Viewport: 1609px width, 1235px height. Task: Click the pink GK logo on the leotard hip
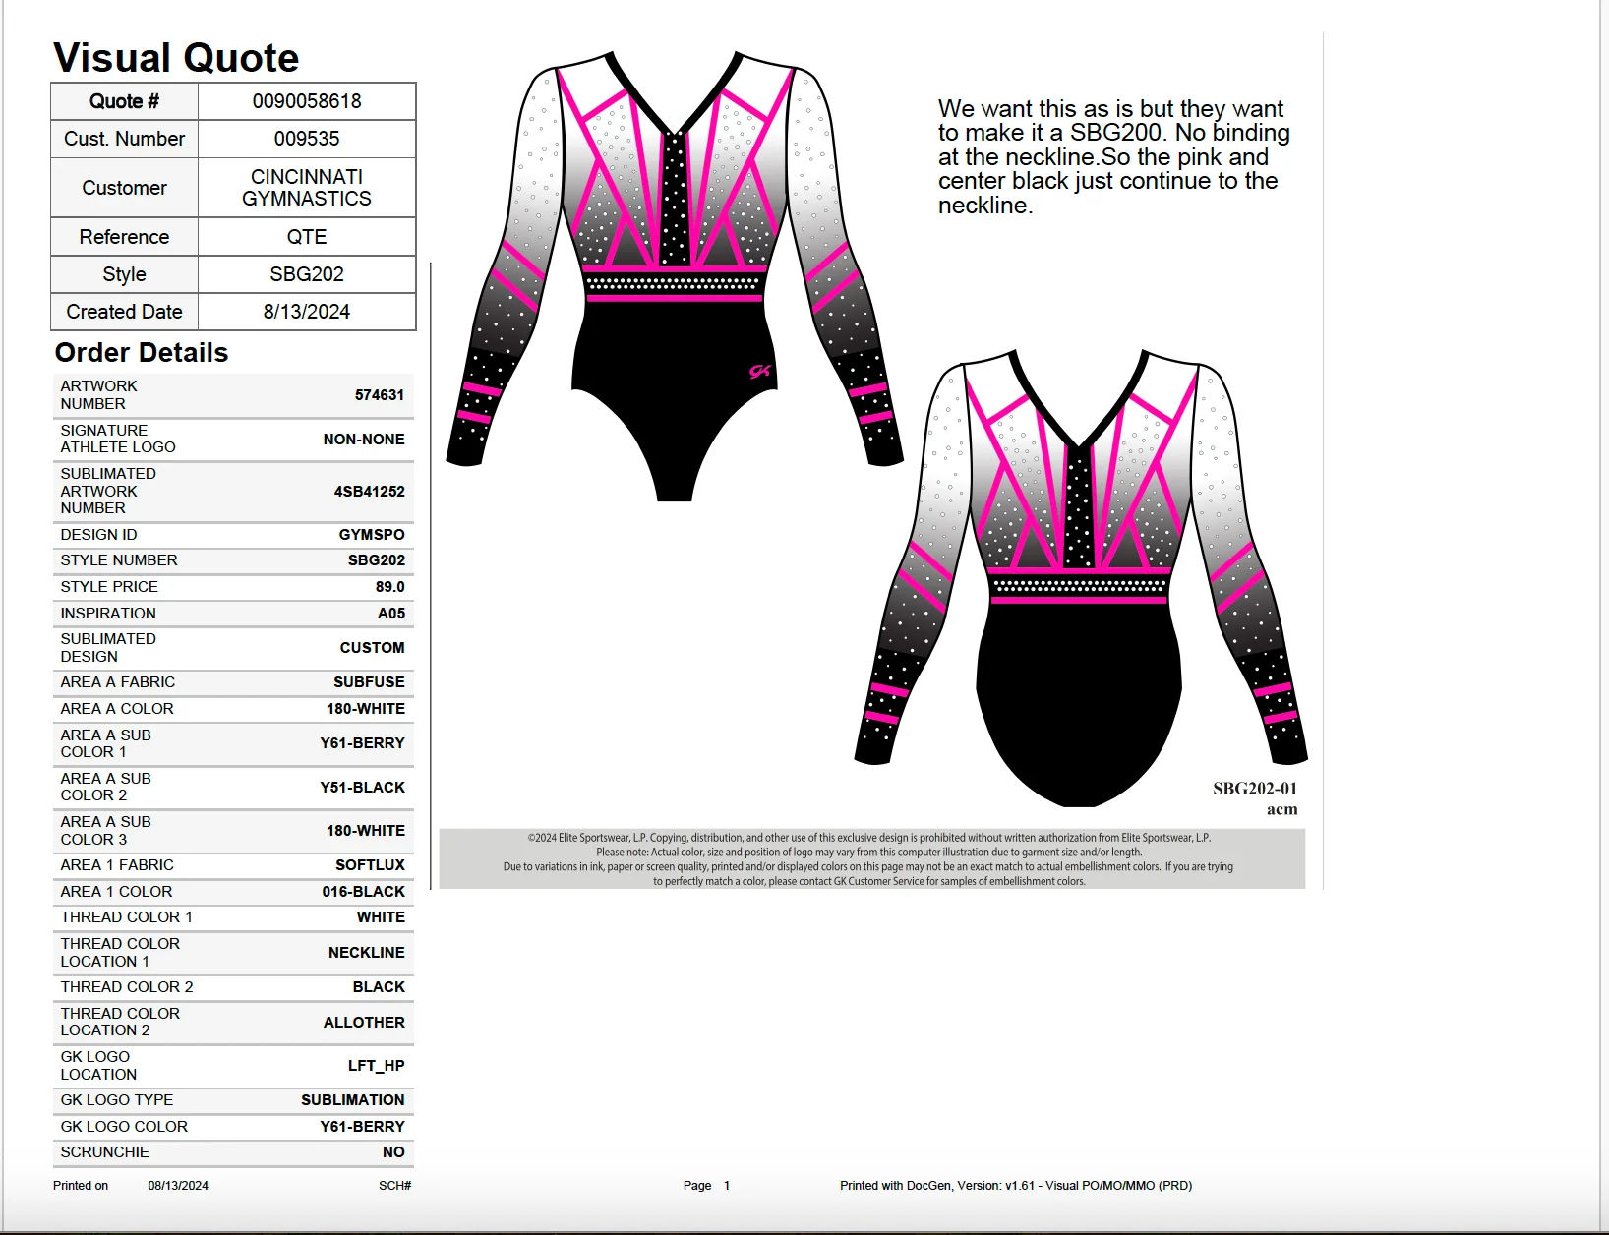click(759, 371)
